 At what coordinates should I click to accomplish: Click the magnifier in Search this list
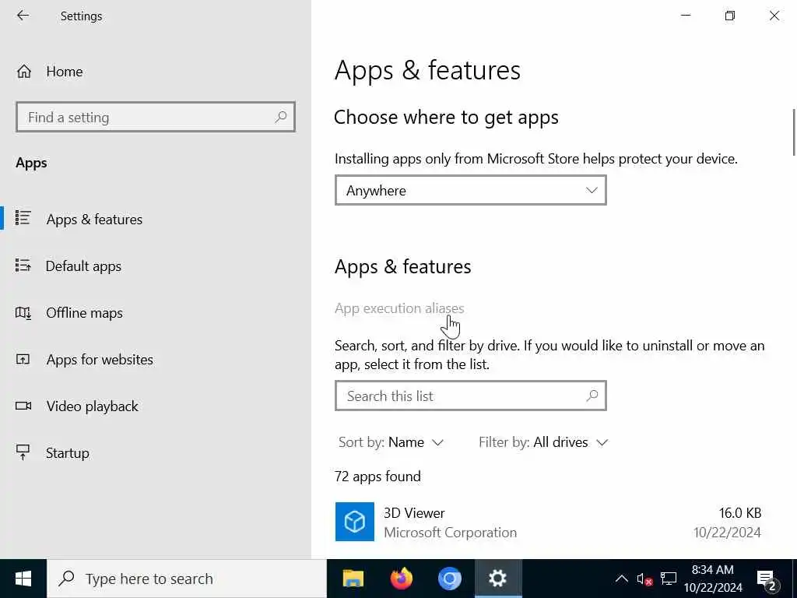click(x=592, y=396)
